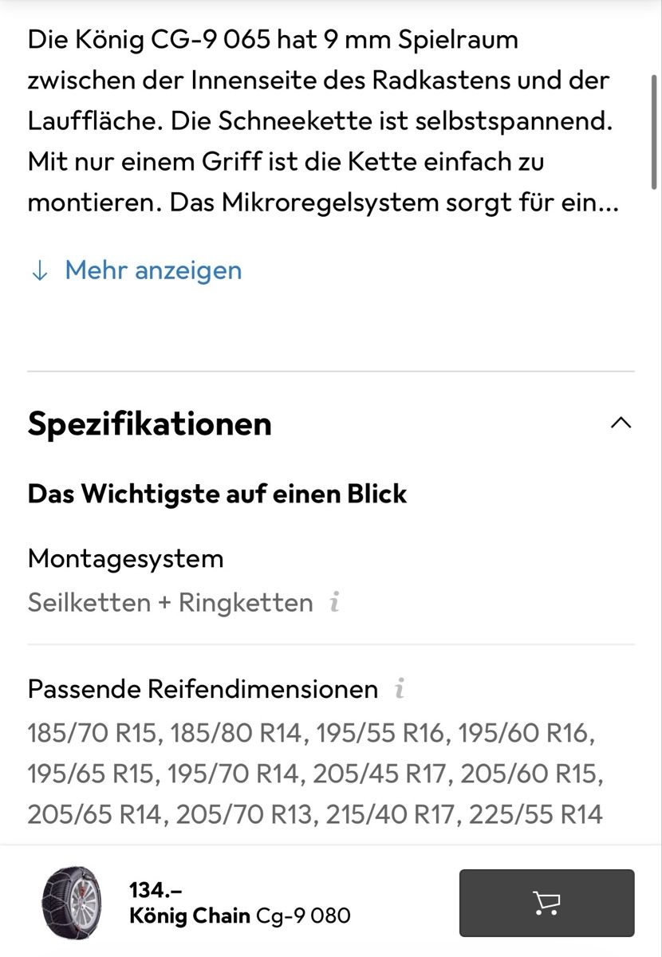662x957 pixels.
Task: Click the Das Wichtigste auf einen Blick heading
Action: pos(217,494)
